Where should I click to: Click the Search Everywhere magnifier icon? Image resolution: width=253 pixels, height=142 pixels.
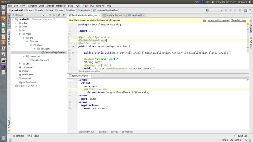[250, 11]
